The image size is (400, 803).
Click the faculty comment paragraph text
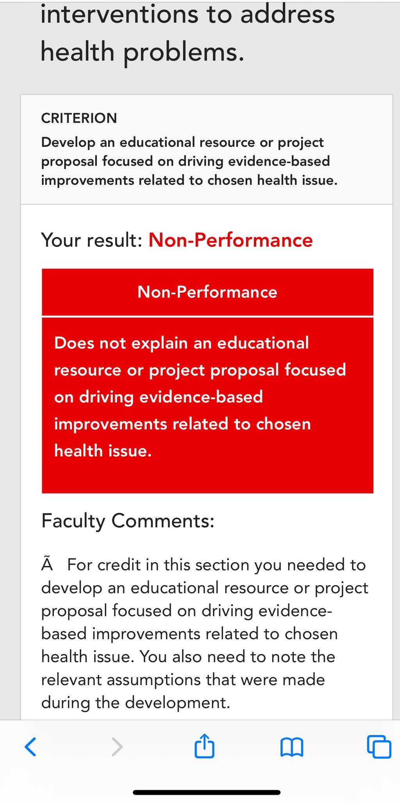click(x=205, y=634)
